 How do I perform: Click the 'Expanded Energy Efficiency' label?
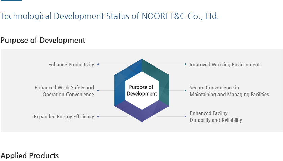tap(64, 117)
